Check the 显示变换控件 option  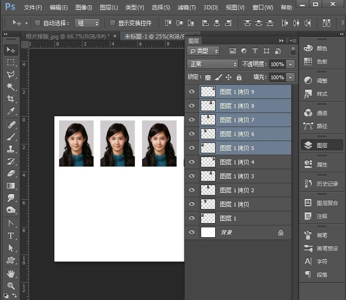tap(113, 23)
